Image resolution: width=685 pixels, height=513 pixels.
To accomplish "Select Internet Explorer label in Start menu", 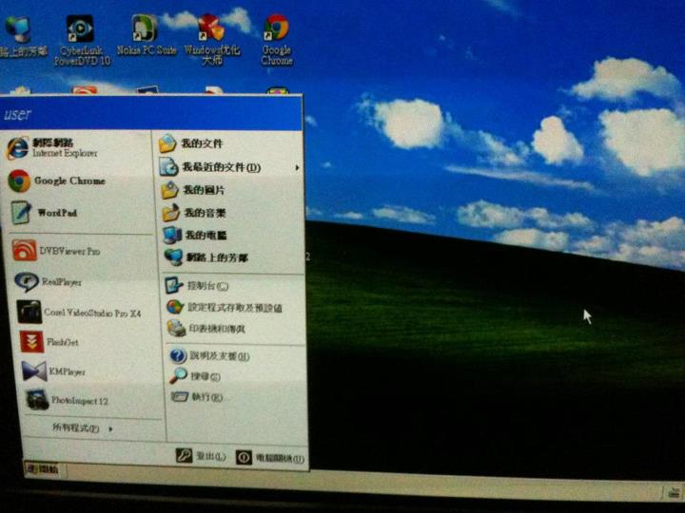I will point(65,148).
